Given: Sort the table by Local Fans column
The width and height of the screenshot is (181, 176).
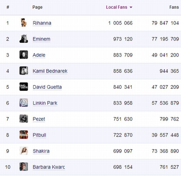Looking at the screenshot, I should (x=116, y=7).
